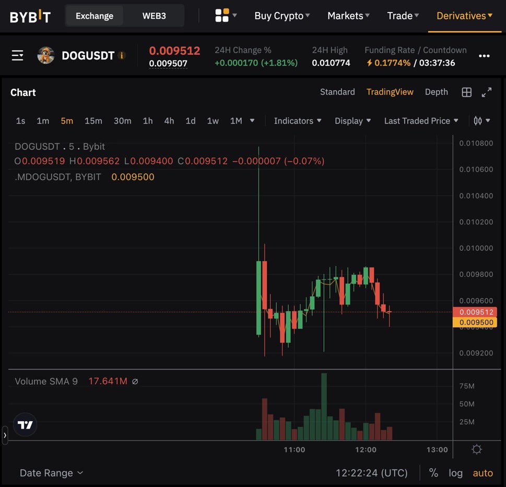The height and width of the screenshot is (487, 506).
Task: Toggle log scale mode
Action: [x=455, y=473]
